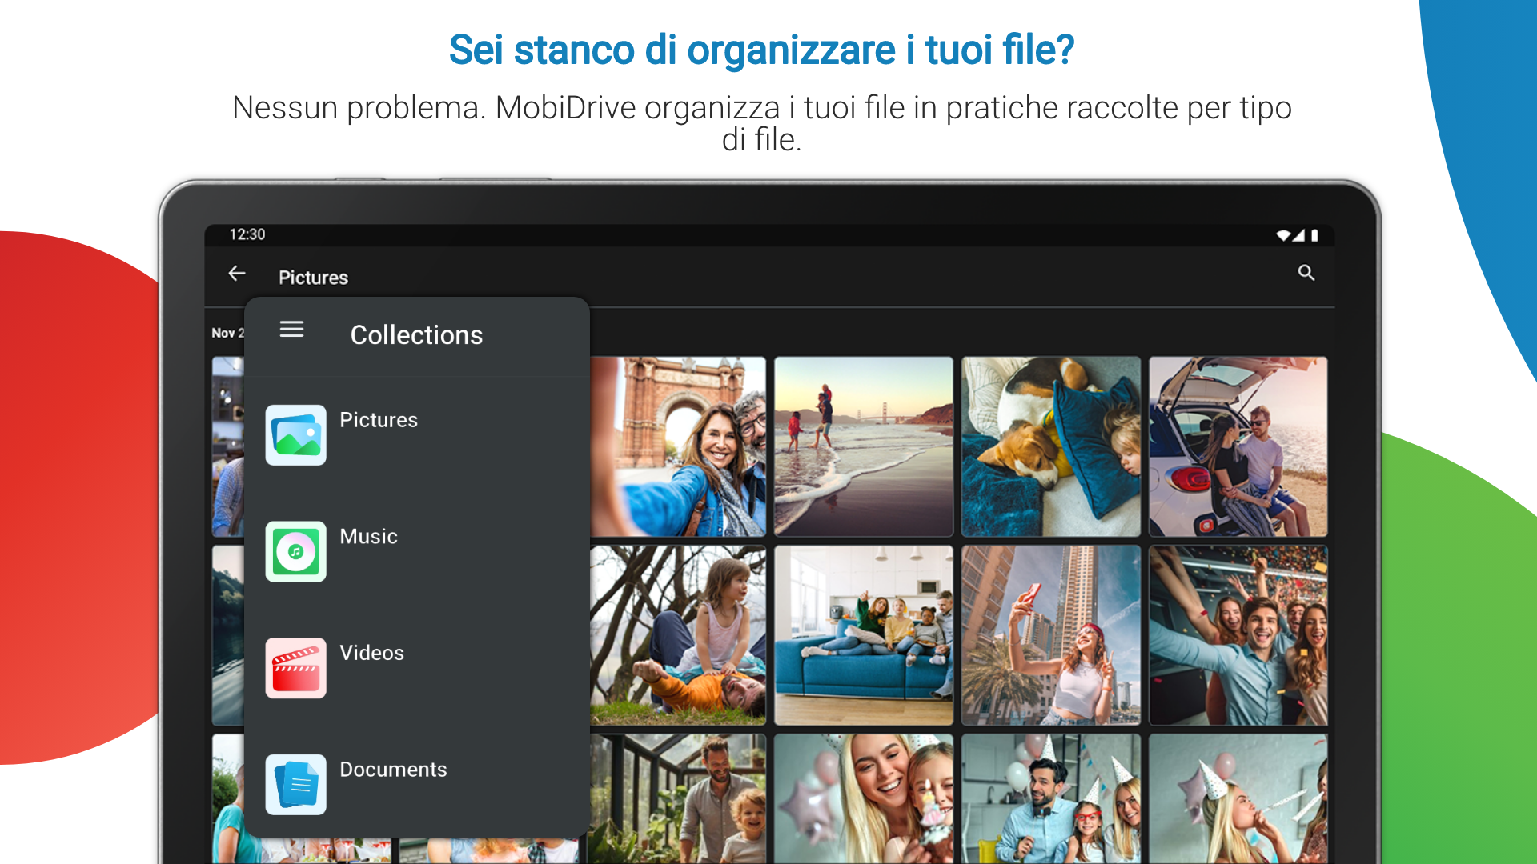Viewport: 1537px width, 864px height.
Task: Open the family on blue sofa photo
Action: 864,635
